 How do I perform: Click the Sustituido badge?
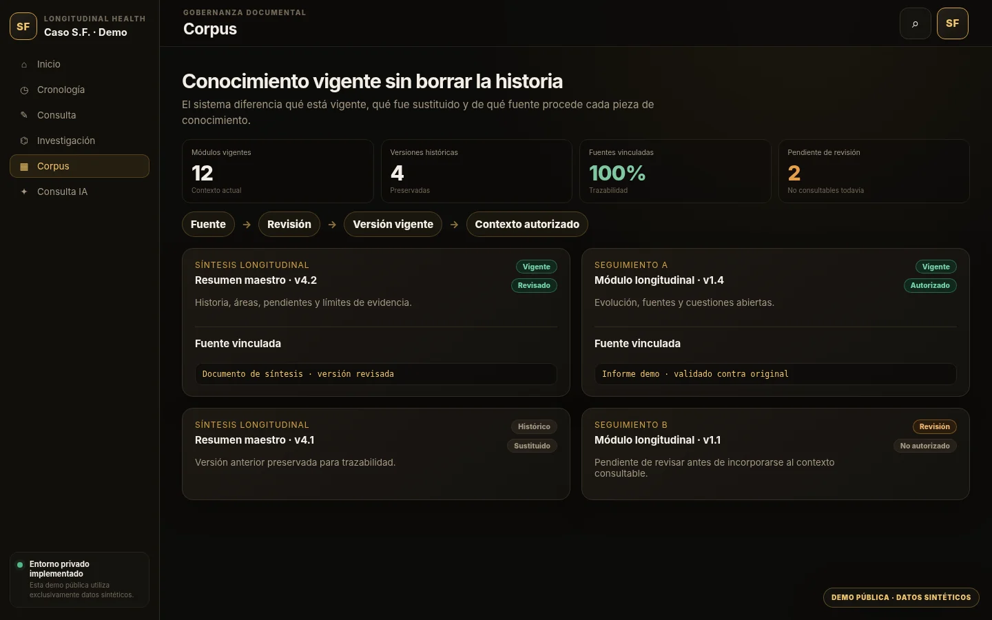coord(532,446)
